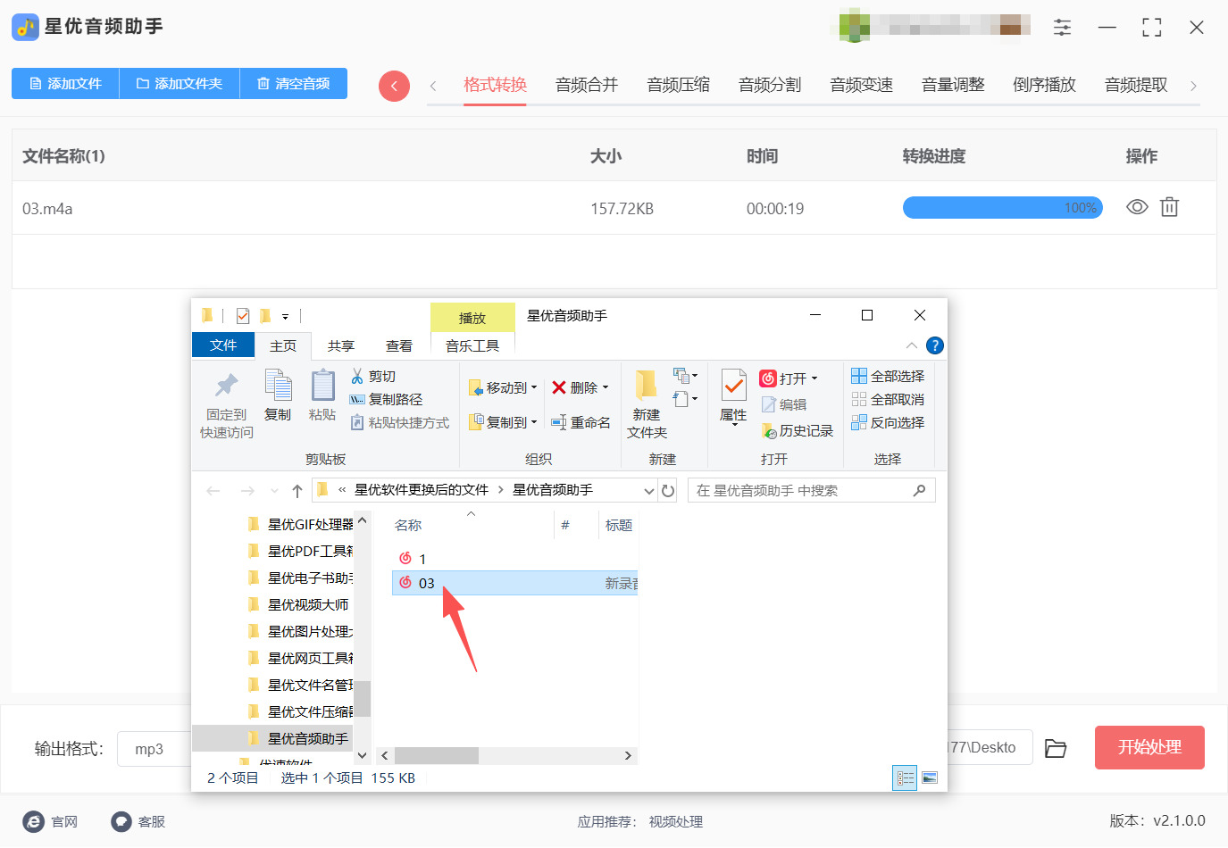Switch to the 音频合并 tab
This screenshot has width=1228, height=848.
tap(587, 85)
